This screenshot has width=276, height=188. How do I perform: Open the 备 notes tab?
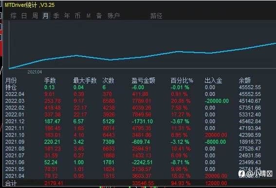[99, 16]
